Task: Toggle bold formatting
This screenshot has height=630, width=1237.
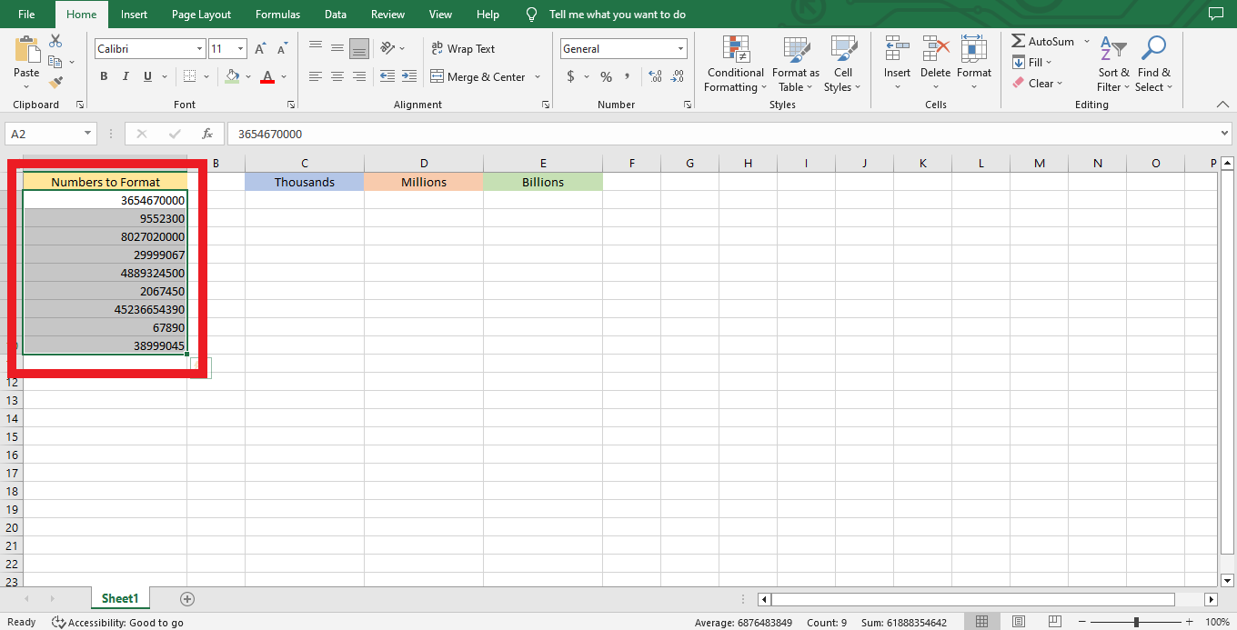Action: click(x=103, y=76)
